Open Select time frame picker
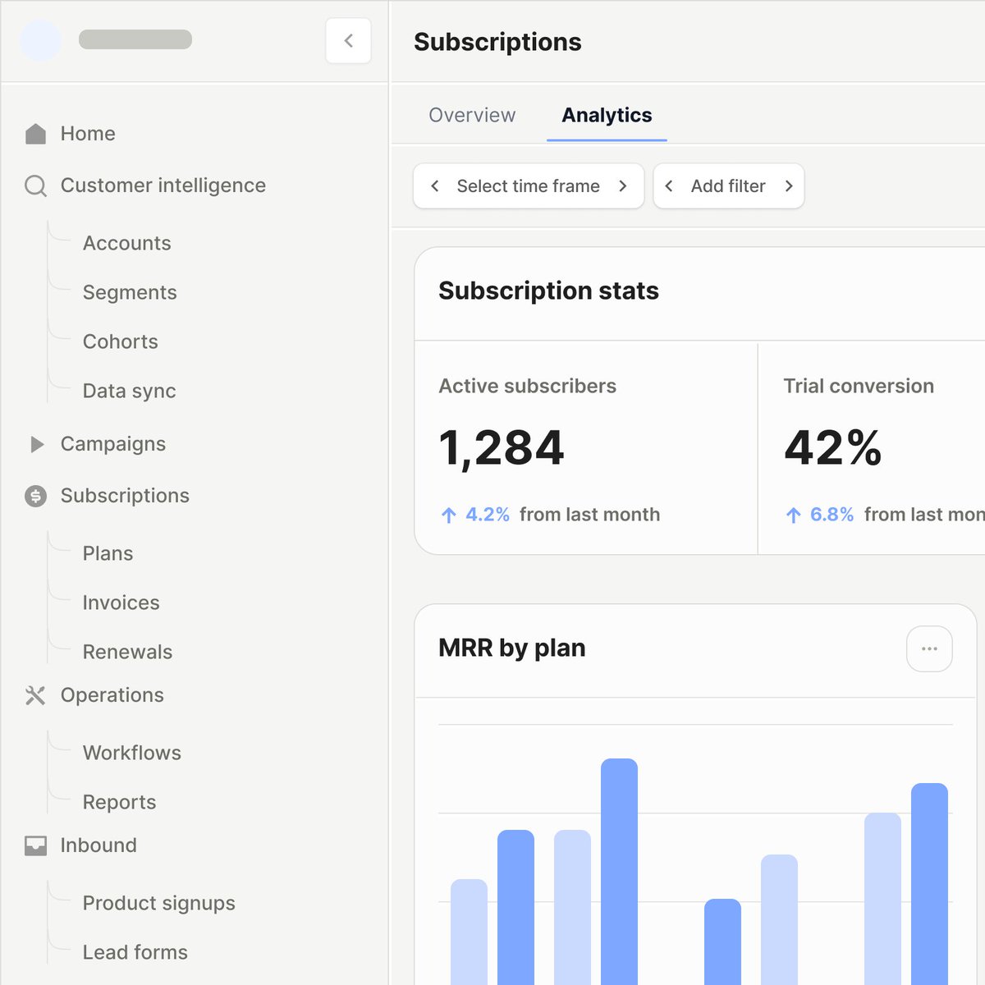This screenshot has width=985, height=985. pyautogui.click(x=529, y=186)
